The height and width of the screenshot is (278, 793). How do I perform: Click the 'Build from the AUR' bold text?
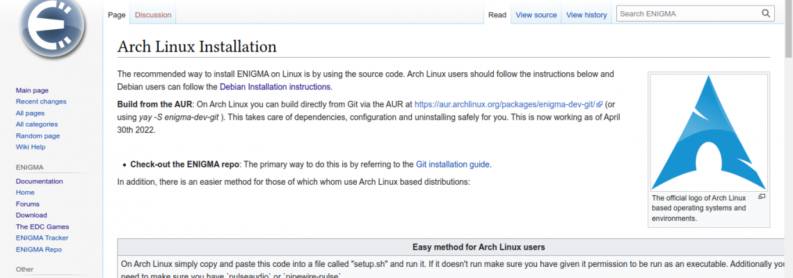point(154,104)
